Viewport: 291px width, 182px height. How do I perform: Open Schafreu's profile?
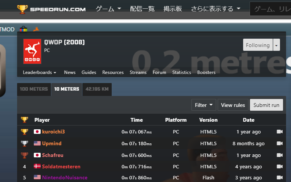tap(53, 155)
